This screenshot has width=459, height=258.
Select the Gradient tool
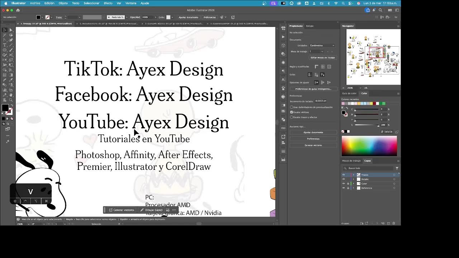[11, 75]
